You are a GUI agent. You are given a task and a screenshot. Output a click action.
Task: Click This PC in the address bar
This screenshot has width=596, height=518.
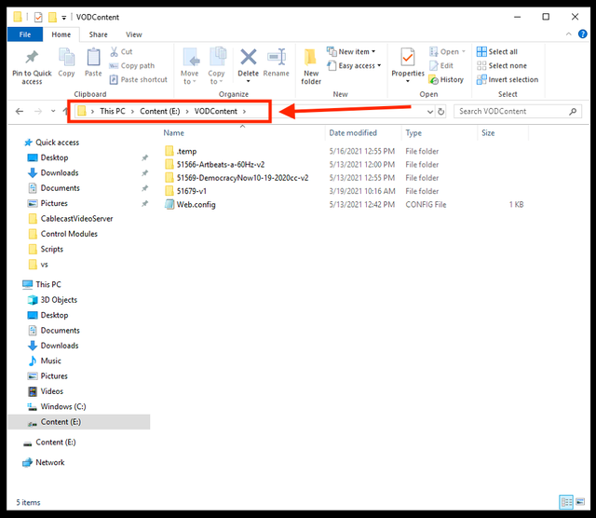click(113, 111)
